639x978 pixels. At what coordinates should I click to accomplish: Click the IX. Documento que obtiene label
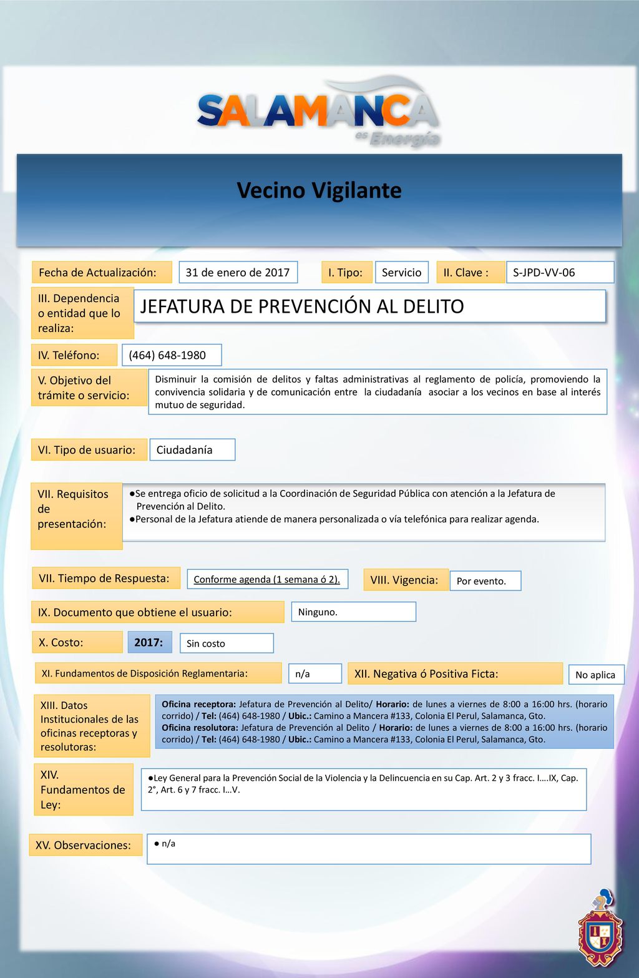(158, 612)
